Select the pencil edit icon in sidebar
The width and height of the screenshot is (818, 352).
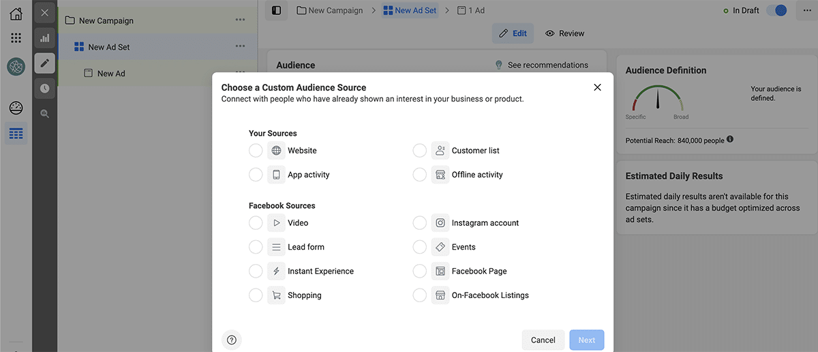pyautogui.click(x=44, y=63)
